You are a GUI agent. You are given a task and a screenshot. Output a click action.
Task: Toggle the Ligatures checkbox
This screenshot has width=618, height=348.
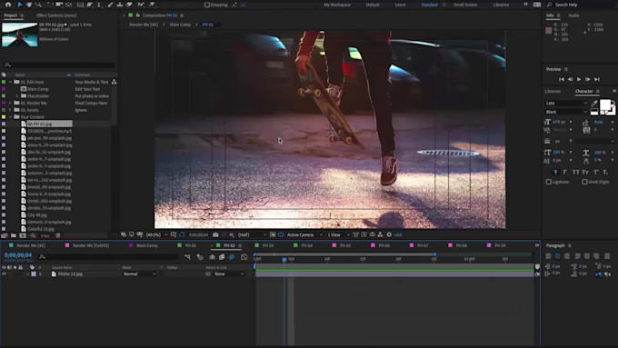[549, 182]
